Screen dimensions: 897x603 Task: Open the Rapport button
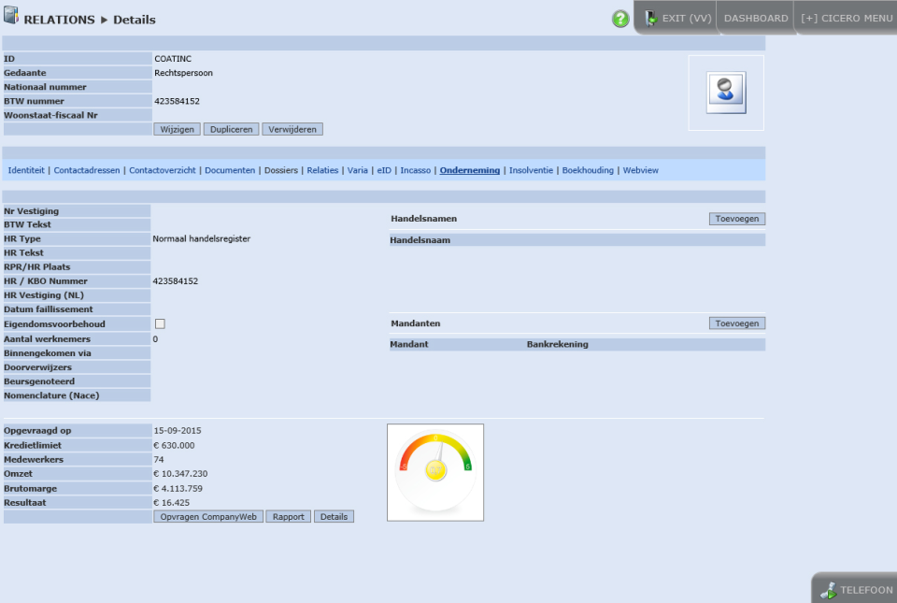pyautogui.click(x=287, y=516)
